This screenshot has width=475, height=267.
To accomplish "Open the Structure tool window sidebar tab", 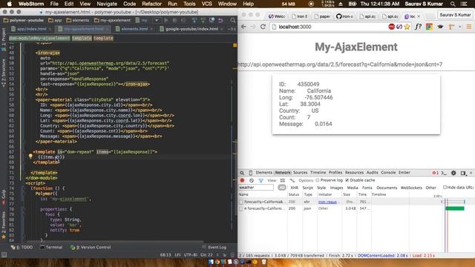I will (x=4, y=73).
